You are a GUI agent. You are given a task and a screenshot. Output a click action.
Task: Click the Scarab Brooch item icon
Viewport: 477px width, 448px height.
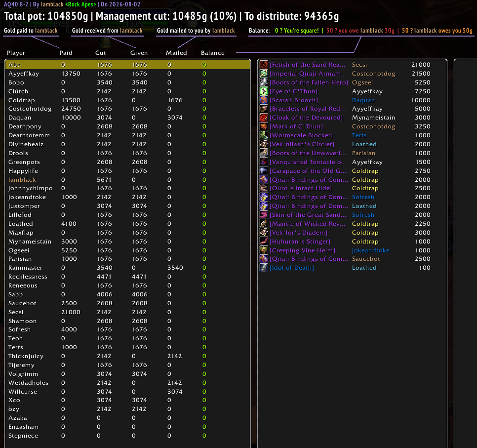point(264,100)
